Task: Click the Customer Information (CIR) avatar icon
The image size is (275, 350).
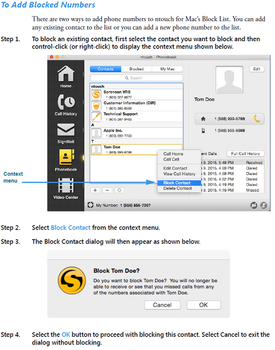Action: [x=96, y=106]
